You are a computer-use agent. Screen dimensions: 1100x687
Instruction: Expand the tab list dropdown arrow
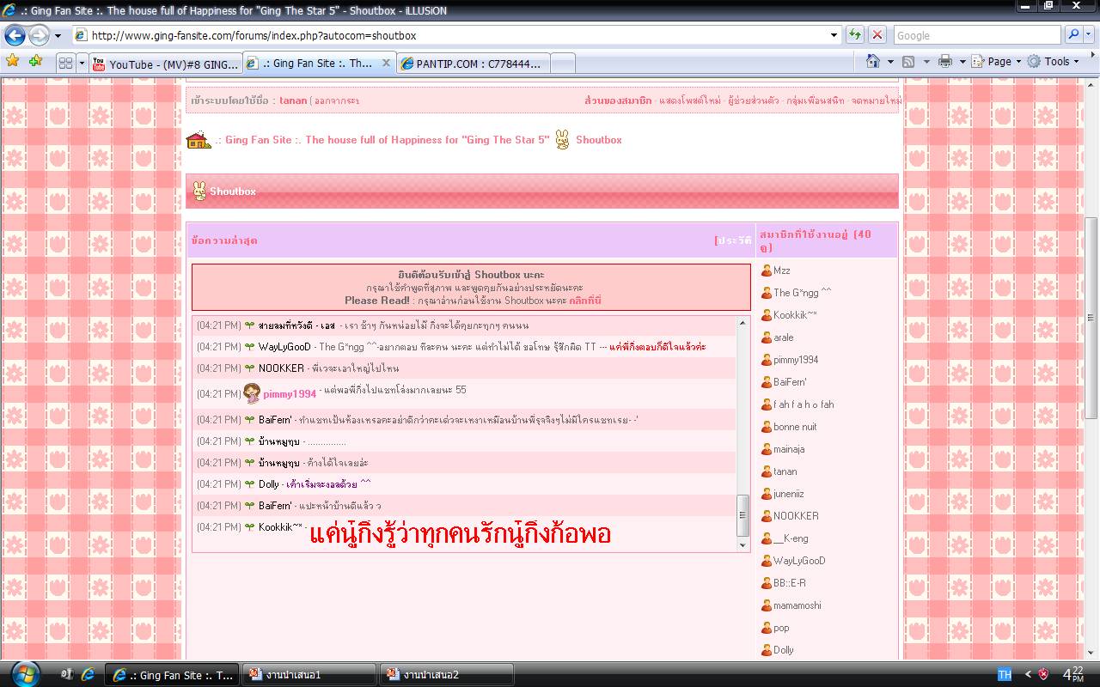click(82, 63)
